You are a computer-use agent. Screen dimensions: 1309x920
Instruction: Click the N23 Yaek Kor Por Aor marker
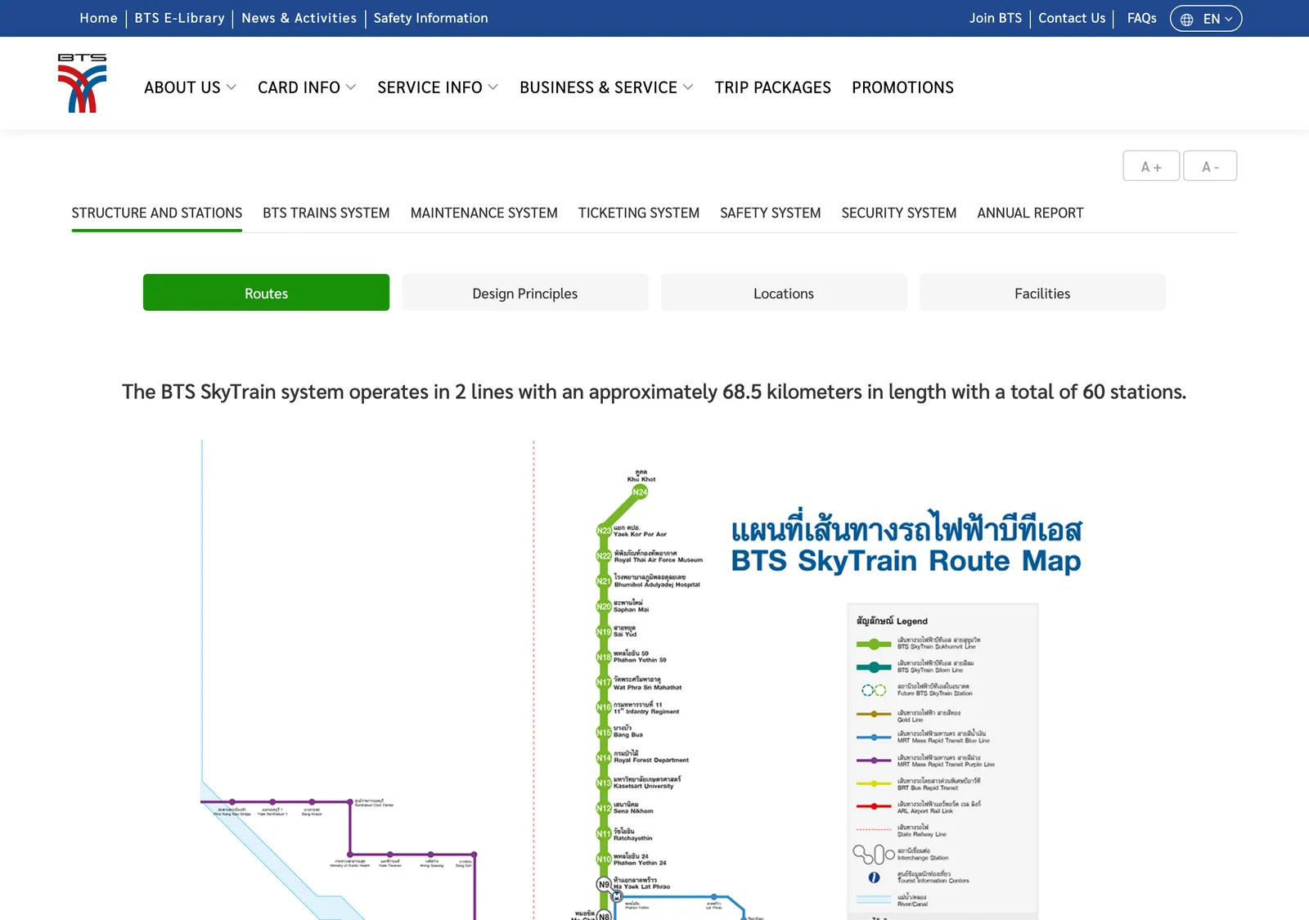tap(604, 531)
